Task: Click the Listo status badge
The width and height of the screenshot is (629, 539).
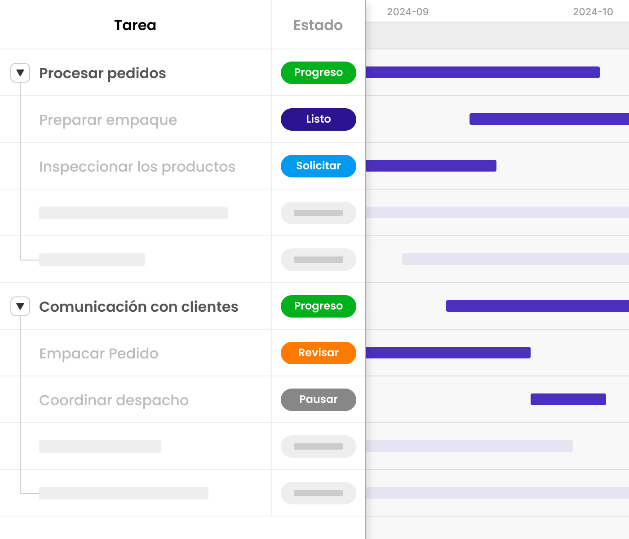Action: click(x=318, y=119)
